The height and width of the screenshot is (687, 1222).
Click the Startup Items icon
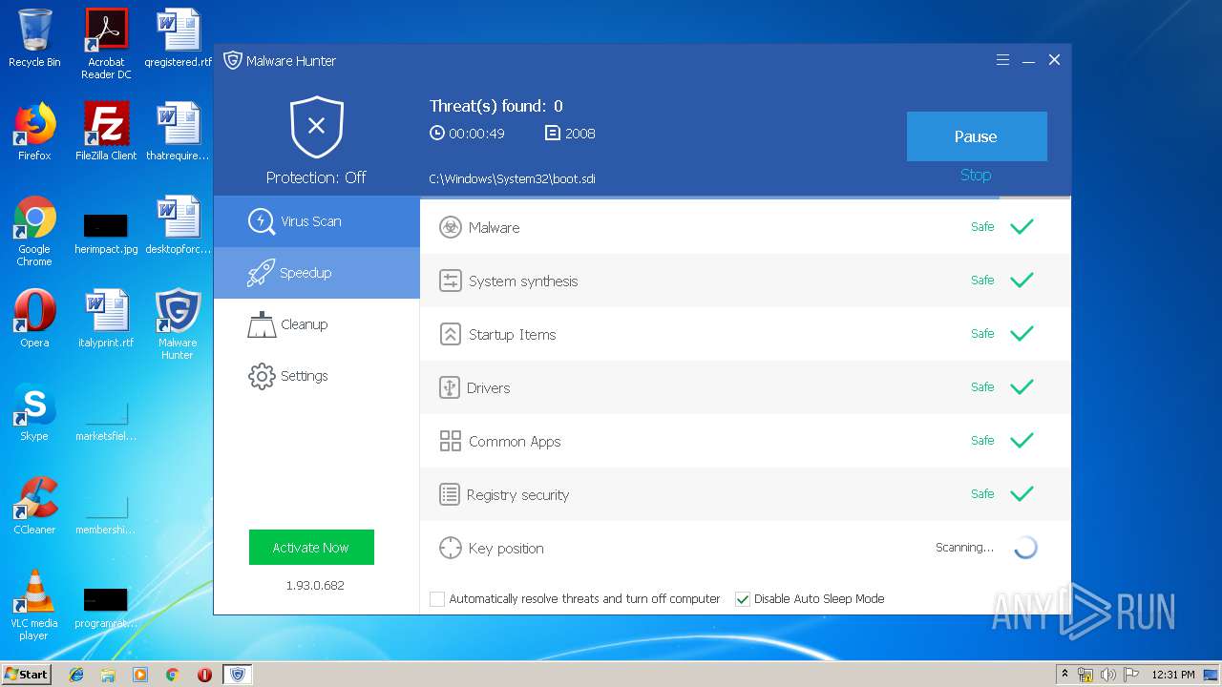(x=450, y=334)
